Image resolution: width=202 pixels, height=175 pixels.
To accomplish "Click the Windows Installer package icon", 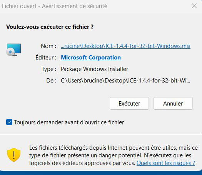I will pos(13,50).
